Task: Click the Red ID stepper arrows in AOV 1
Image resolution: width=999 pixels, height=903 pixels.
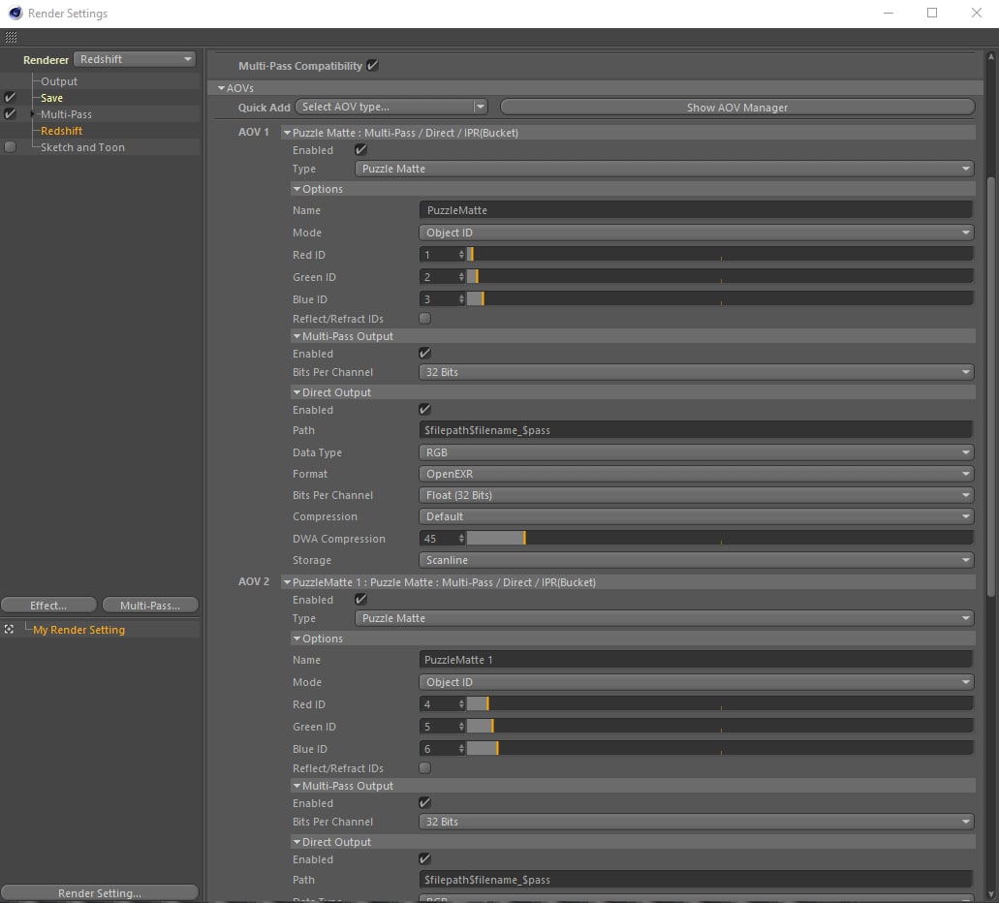Action: (x=461, y=255)
